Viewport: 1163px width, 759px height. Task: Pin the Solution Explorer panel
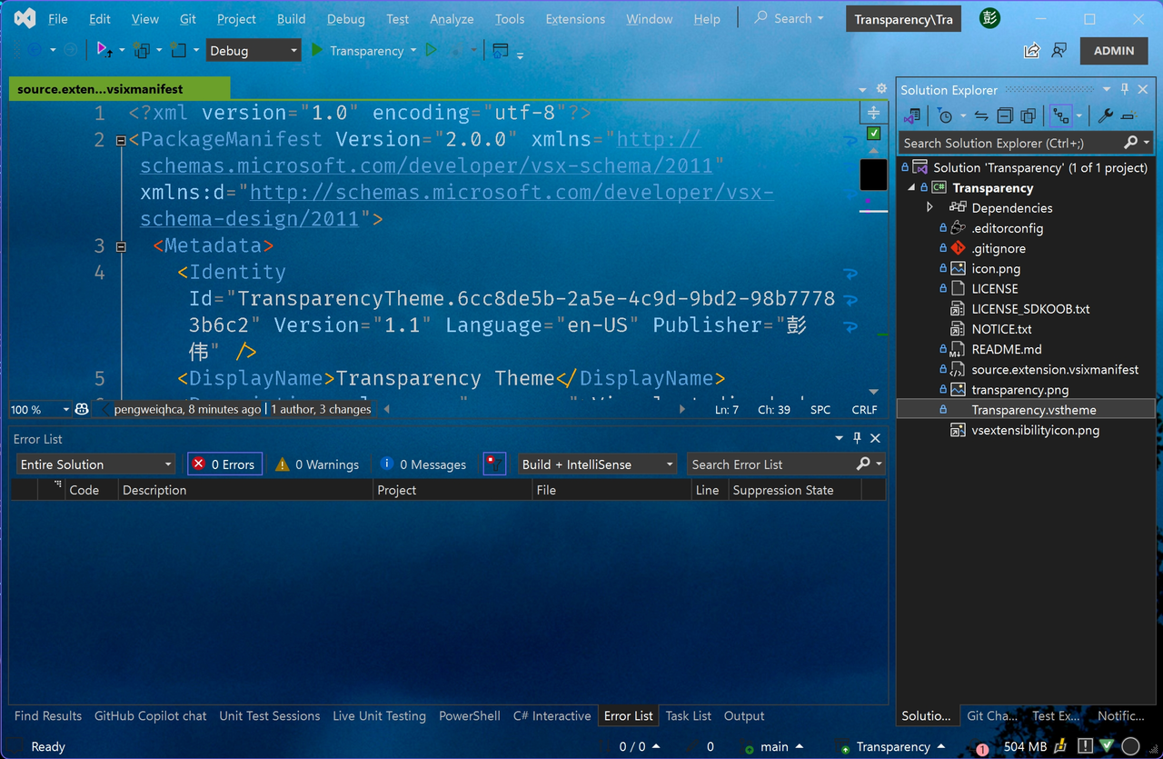pyautogui.click(x=1125, y=89)
